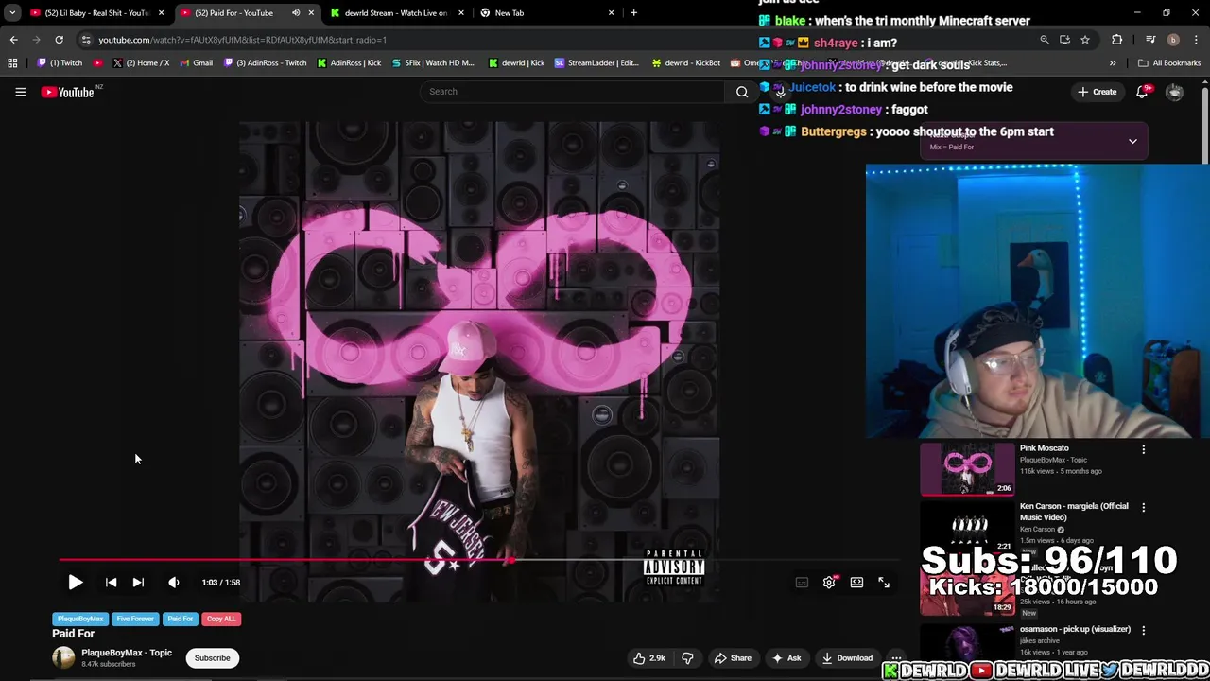Open the All Bookmarks folder
Image resolution: width=1210 pixels, height=681 pixels.
1170,63
